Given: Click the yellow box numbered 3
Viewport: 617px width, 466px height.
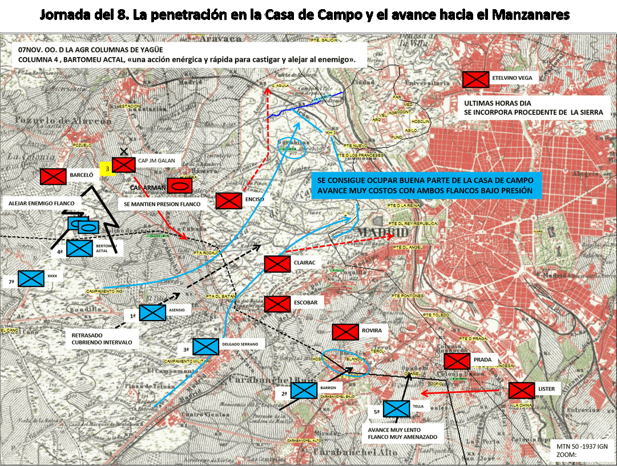Looking at the screenshot, I should 106,169.
